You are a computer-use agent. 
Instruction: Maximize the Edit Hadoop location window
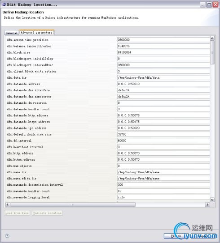click(209, 4)
